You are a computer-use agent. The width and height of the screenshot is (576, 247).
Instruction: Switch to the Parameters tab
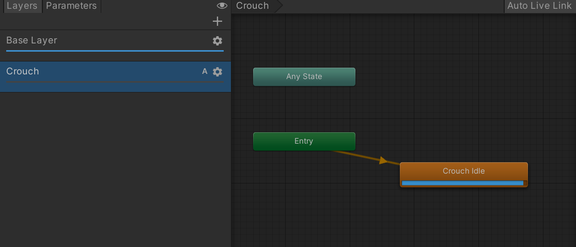pyautogui.click(x=71, y=6)
